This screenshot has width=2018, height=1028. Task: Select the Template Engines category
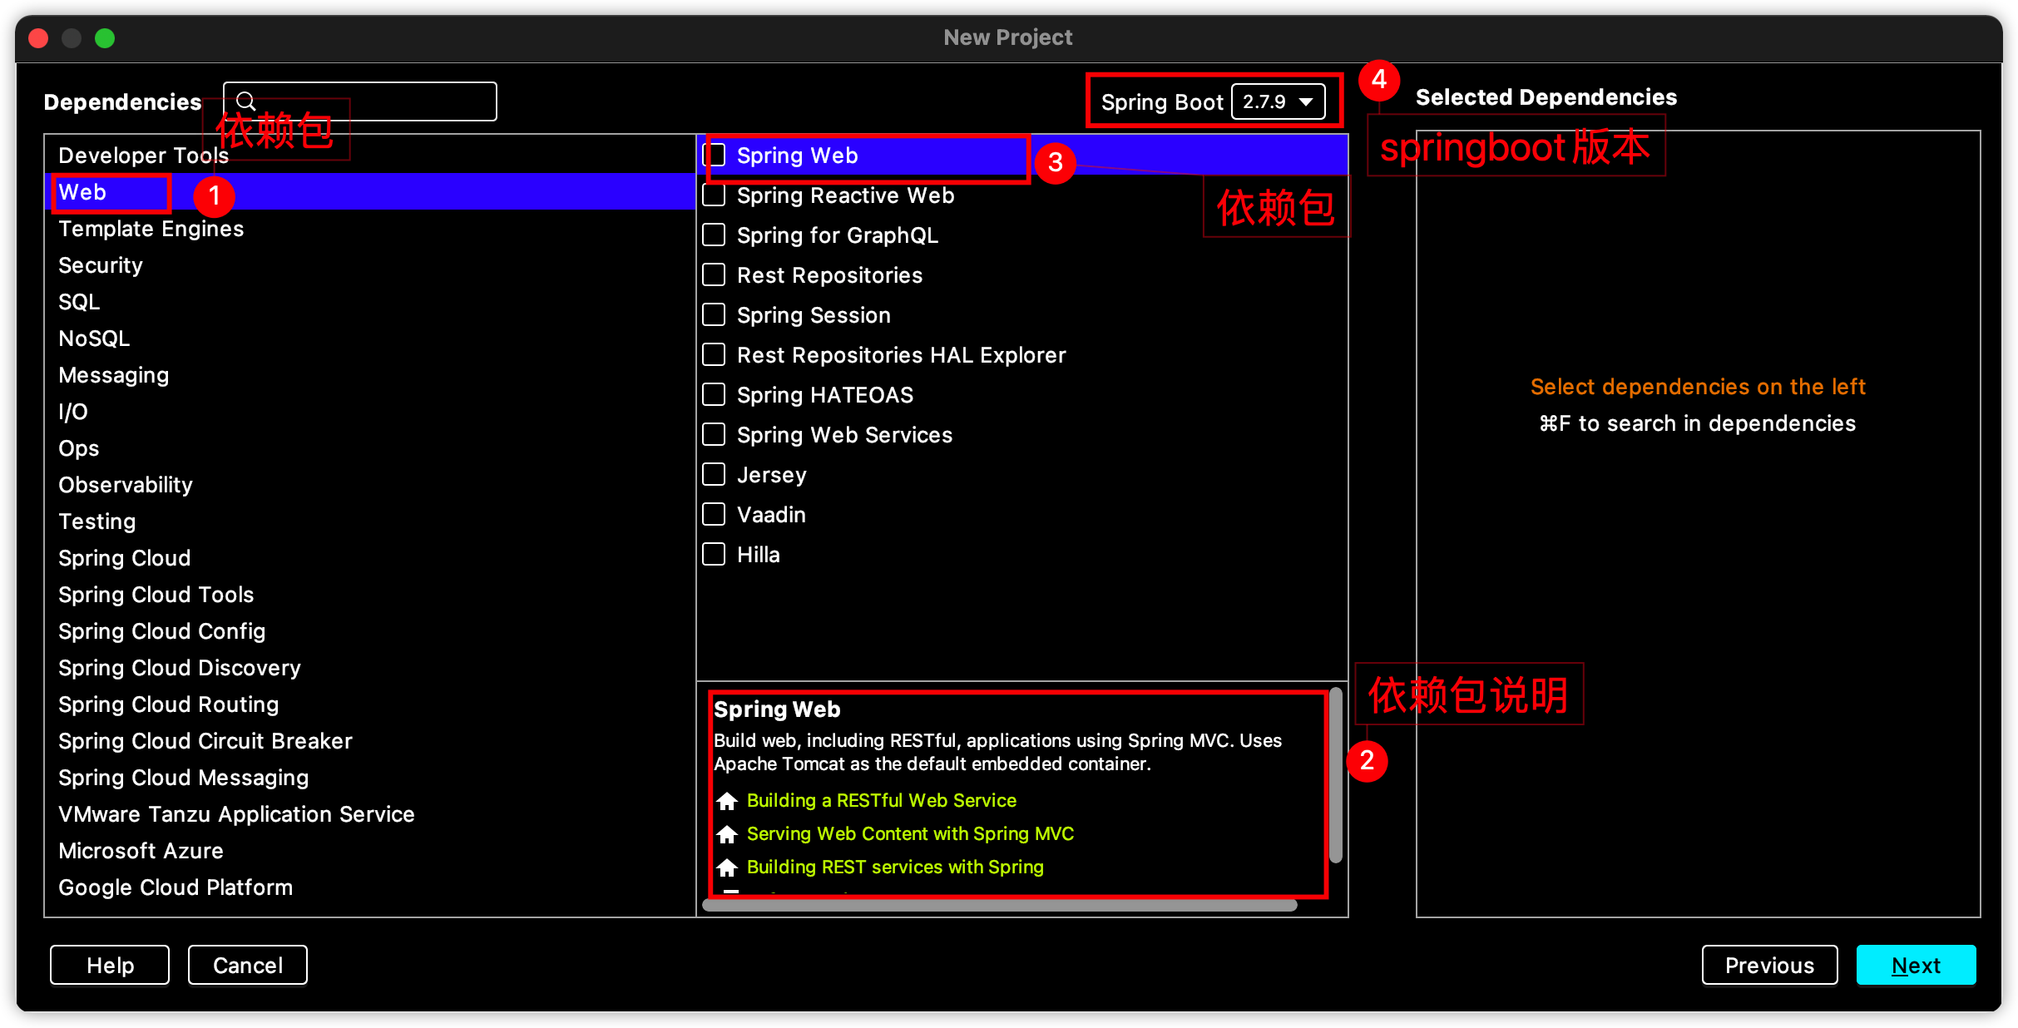point(369,229)
